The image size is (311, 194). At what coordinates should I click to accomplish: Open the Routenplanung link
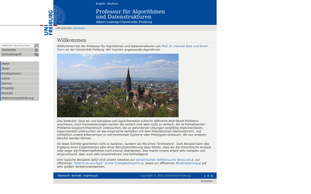(x=187, y=163)
